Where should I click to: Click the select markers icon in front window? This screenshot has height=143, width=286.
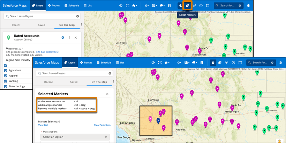[220, 63]
